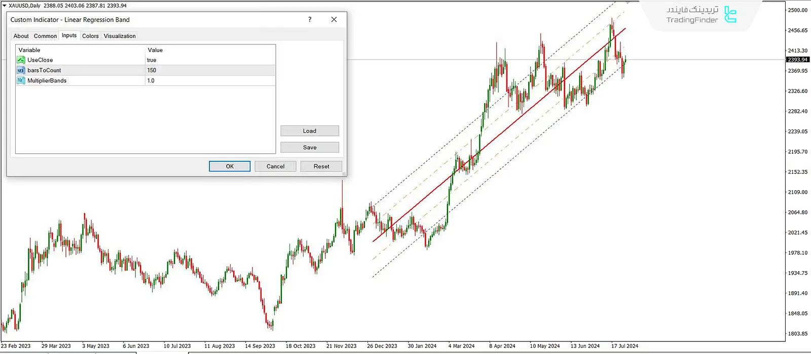This screenshot has width=811, height=354.
Task: Click the Reset button
Action: (321, 166)
